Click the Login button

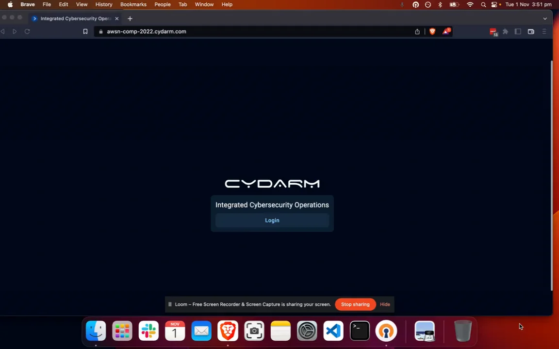272,221
